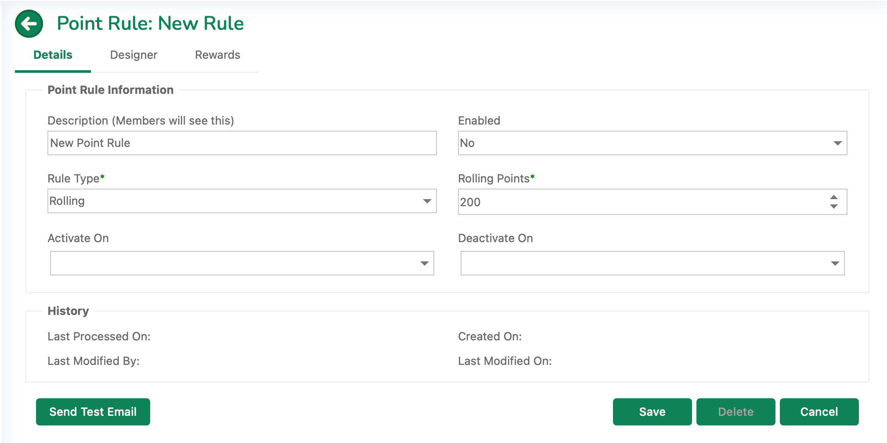Open the Deactivate On date dropdown
The height and width of the screenshot is (443, 887).
tap(835, 264)
